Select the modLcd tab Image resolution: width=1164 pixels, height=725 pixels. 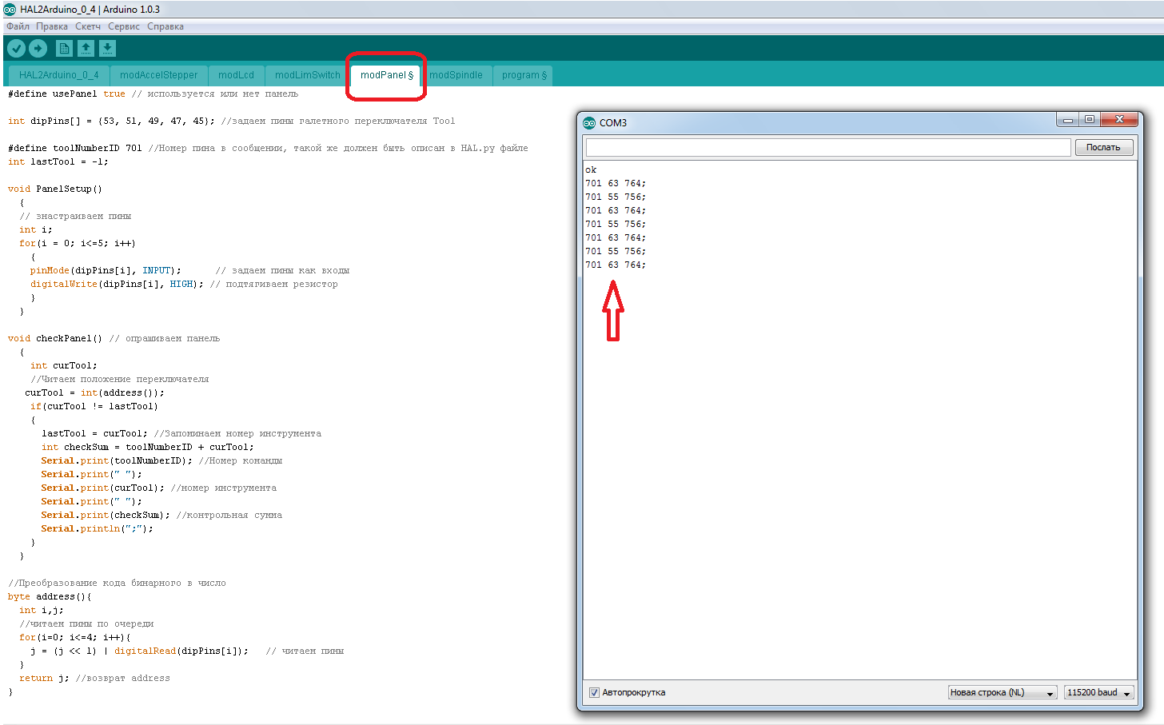[237, 75]
